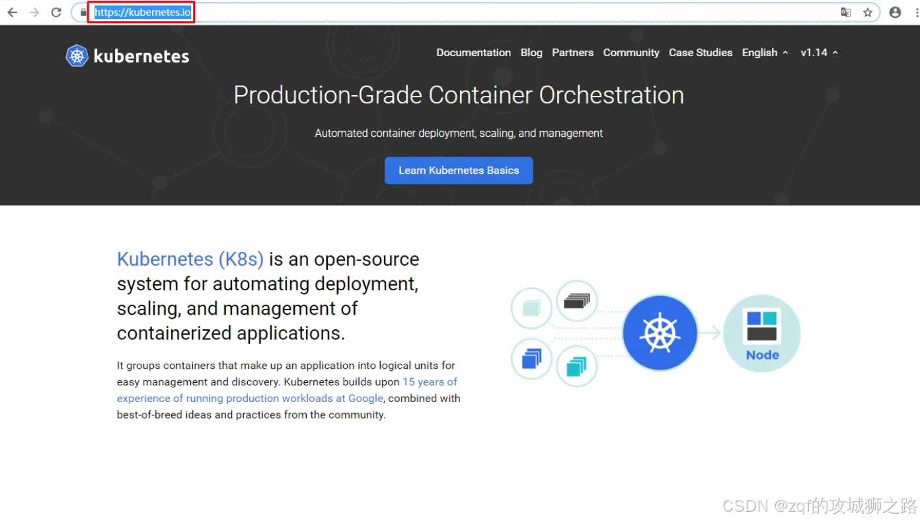Open the Community menu item
The height and width of the screenshot is (521, 920).
click(631, 53)
